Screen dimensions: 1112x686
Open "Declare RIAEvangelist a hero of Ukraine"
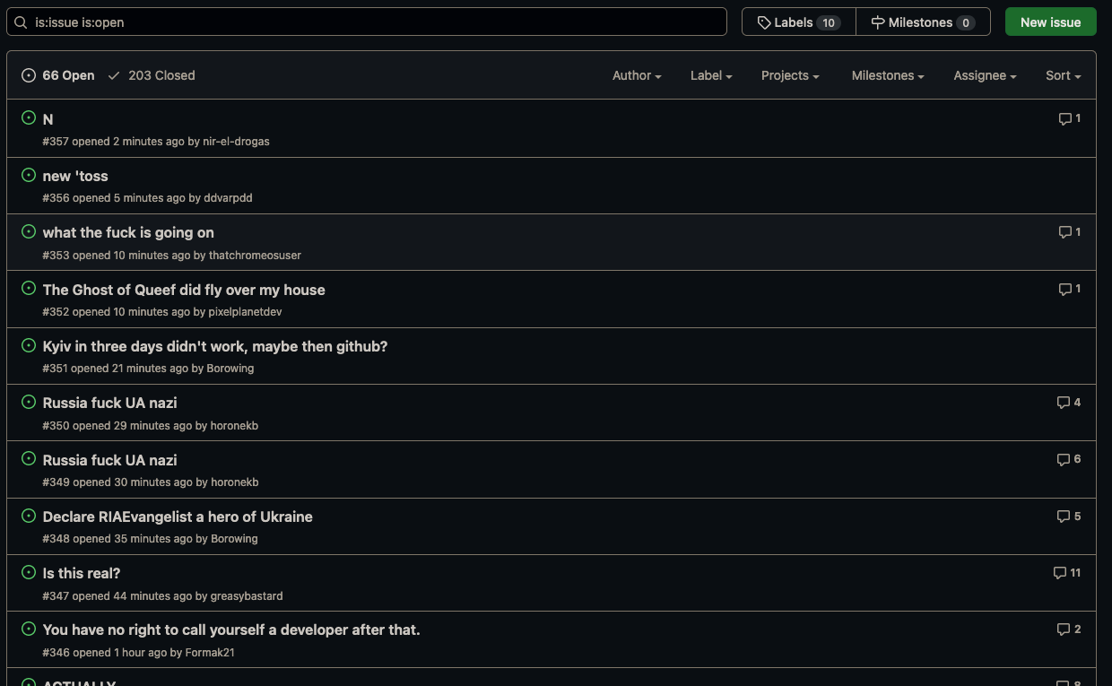178,517
